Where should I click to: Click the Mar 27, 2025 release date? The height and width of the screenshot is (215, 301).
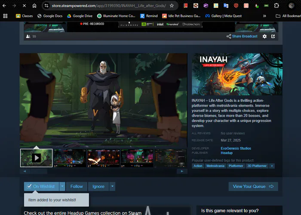[x=230, y=140]
